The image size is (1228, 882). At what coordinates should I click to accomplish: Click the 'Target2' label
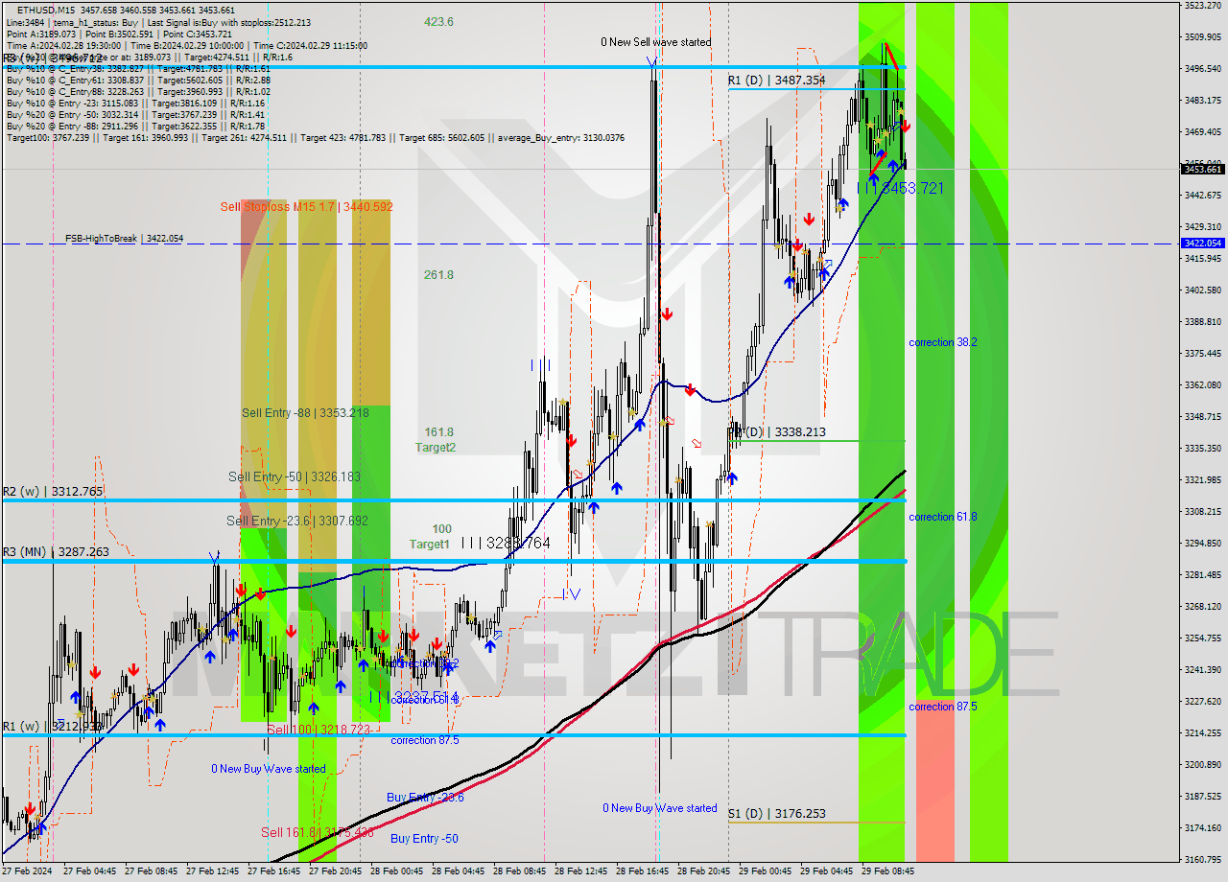[x=436, y=448]
